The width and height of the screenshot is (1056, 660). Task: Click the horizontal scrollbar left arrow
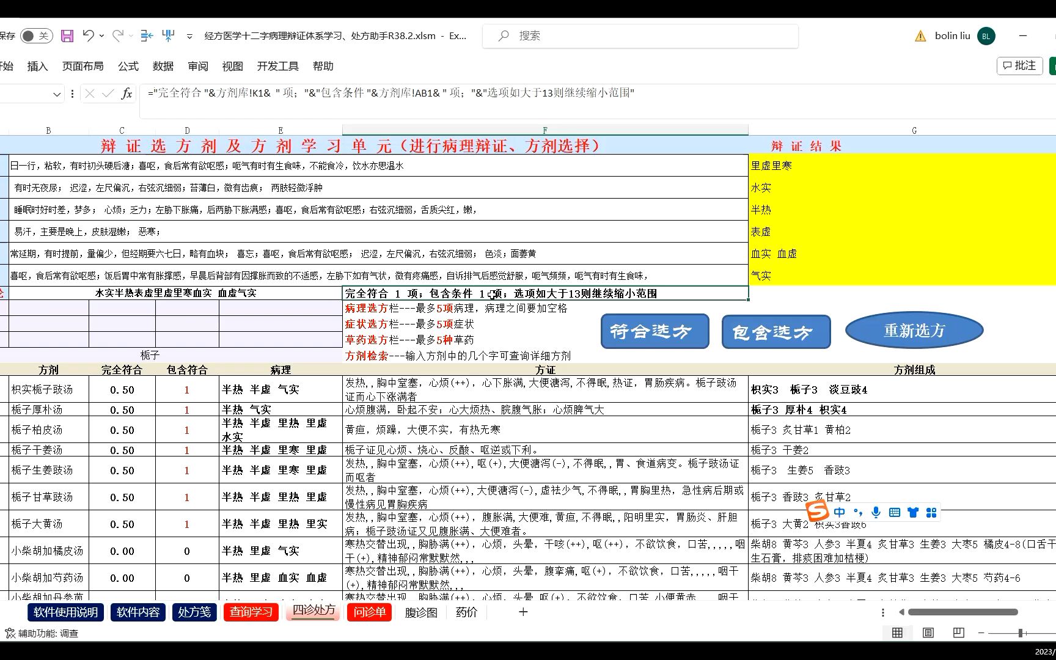901,612
